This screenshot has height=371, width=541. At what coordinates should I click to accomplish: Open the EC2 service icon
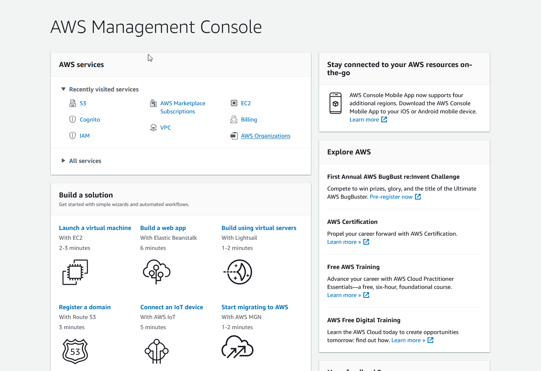[234, 103]
